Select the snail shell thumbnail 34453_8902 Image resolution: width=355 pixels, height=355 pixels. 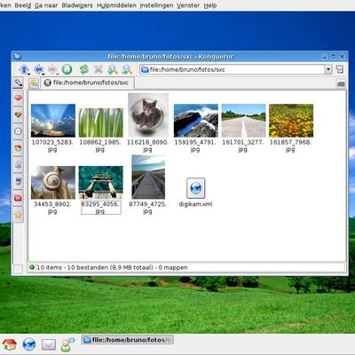coord(53,182)
